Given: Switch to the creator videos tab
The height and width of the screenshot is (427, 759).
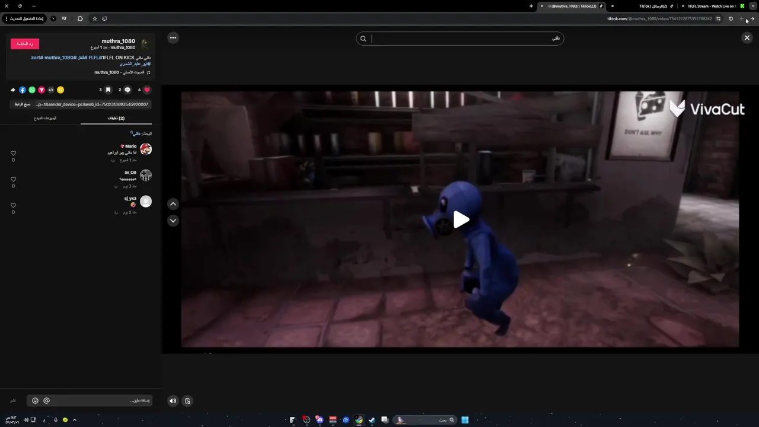Looking at the screenshot, I should (45, 118).
